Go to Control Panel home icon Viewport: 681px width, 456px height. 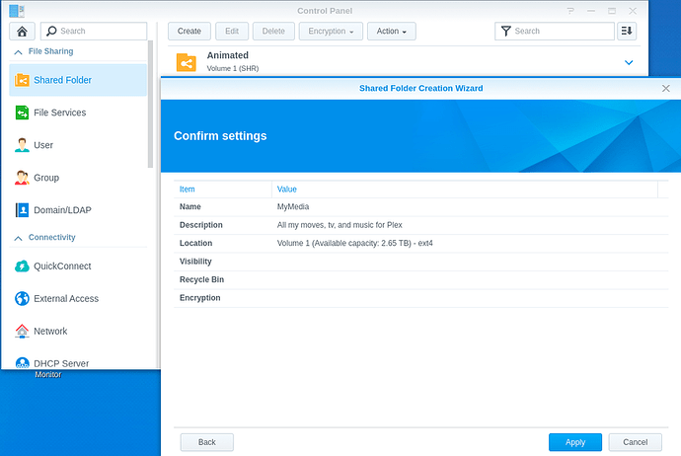pyautogui.click(x=22, y=32)
